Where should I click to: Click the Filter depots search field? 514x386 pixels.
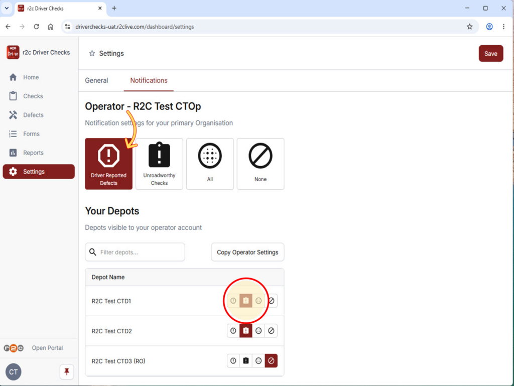[135, 252]
